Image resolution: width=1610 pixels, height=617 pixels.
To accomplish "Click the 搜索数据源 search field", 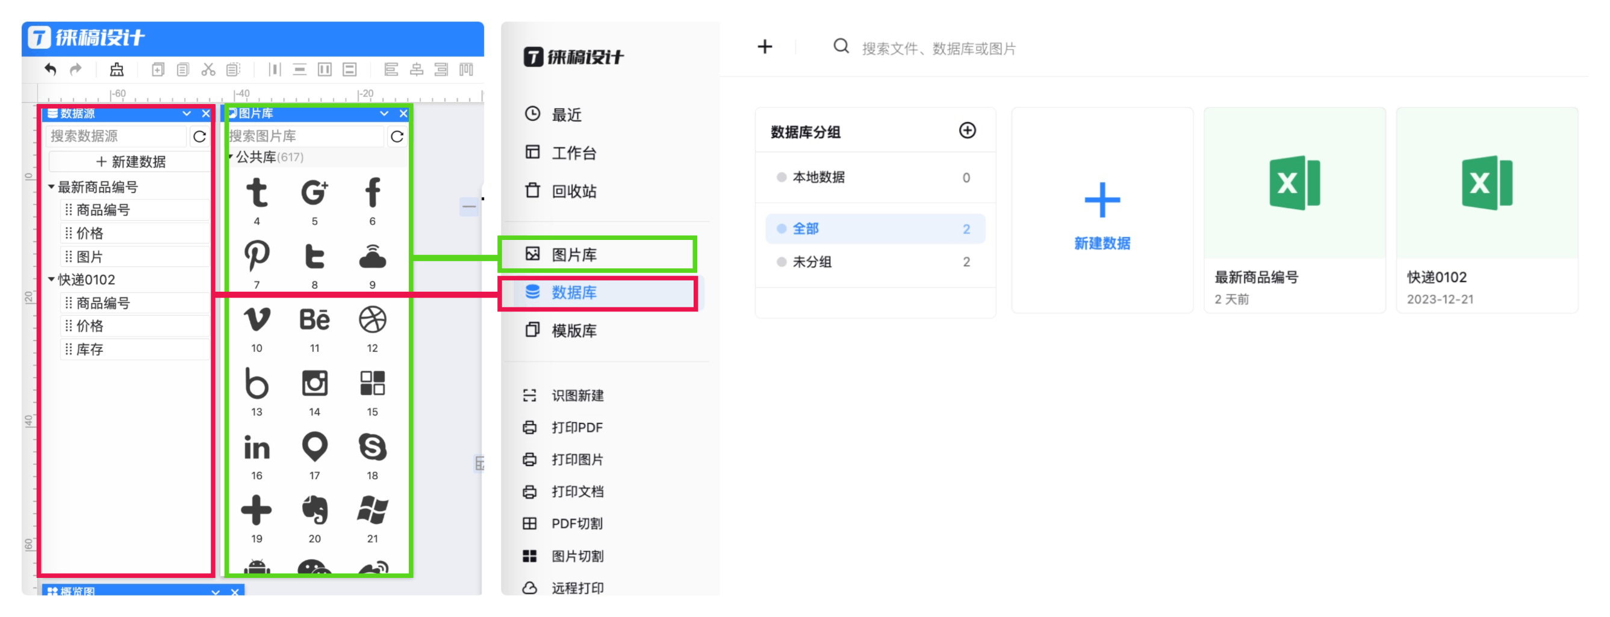I will [117, 136].
